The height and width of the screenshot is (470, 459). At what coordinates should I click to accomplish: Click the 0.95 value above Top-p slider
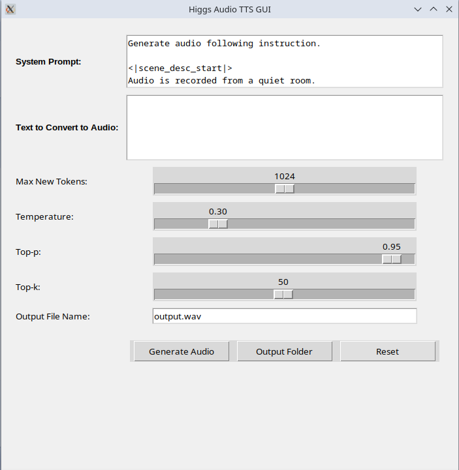pos(392,246)
